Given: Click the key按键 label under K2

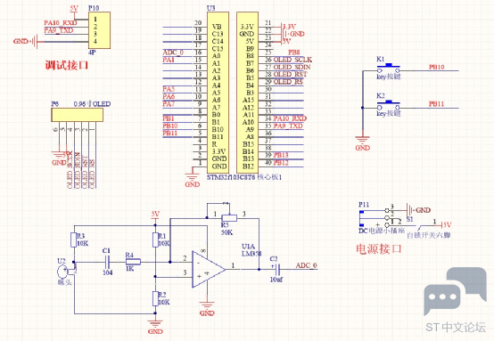Looking at the screenshot, I should pos(389,113).
